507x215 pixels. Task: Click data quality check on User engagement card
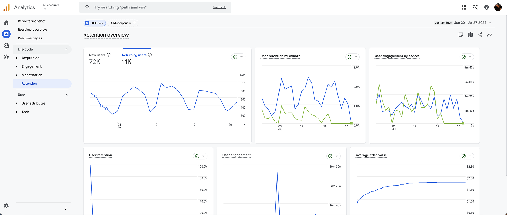(x=330, y=156)
